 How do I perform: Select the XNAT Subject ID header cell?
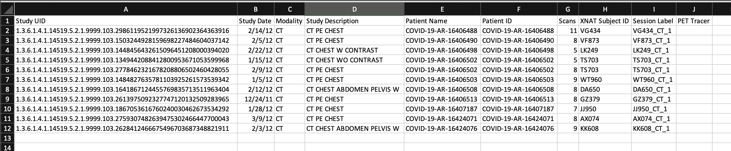click(604, 21)
